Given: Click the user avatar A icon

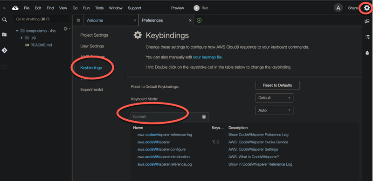Looking at the screenshot, I should (338, 8).
